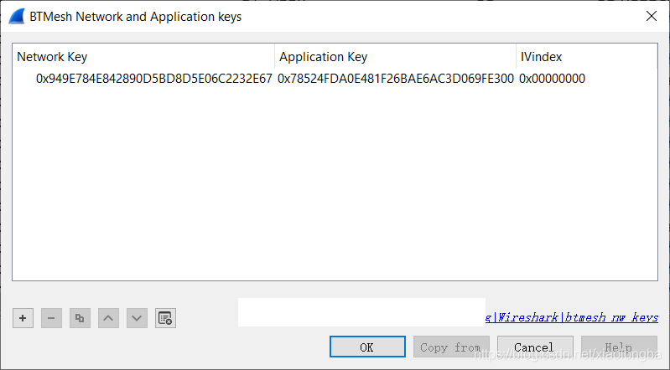The image size is (670, 370).
Task: Open the Copy from menu
Action: tap(451, 347)
